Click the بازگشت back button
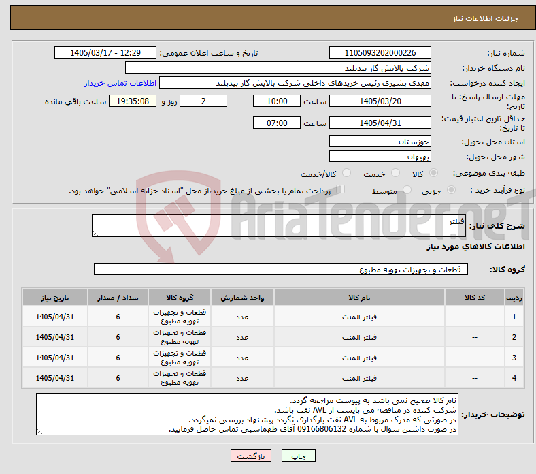 coord(251,456)
